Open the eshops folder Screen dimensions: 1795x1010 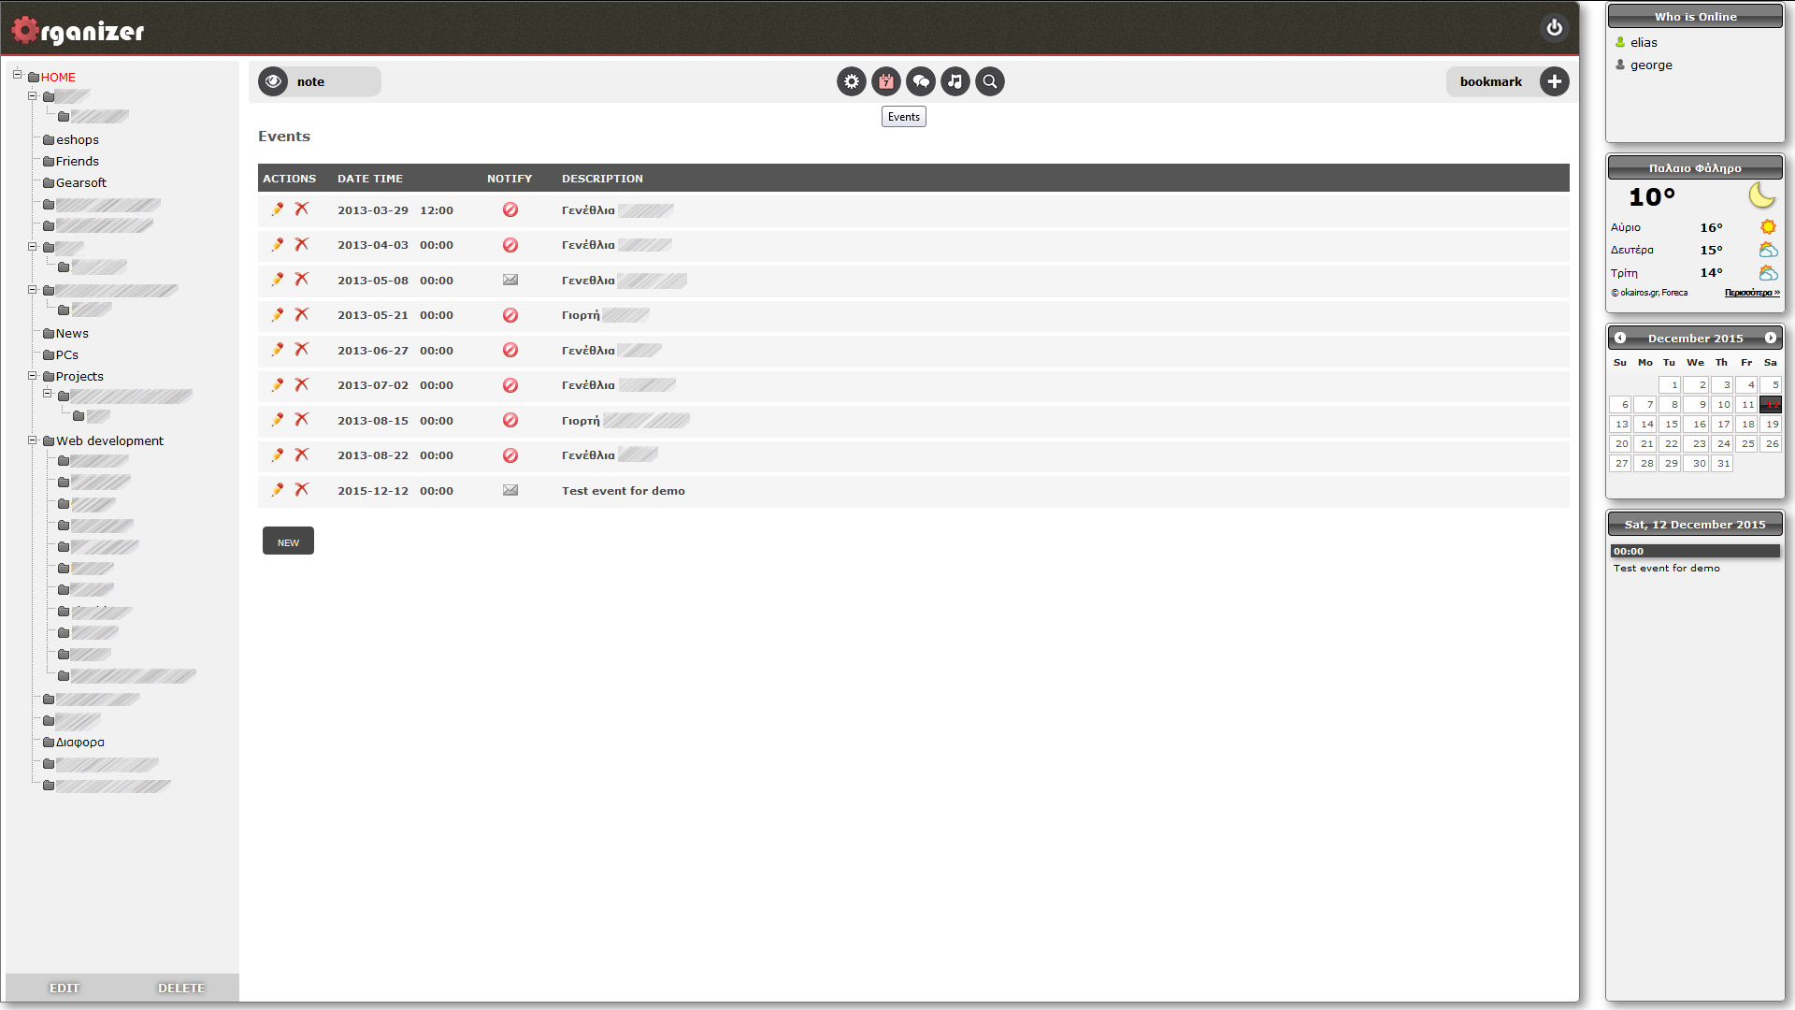pyautogui.click(x=77, y=139)
